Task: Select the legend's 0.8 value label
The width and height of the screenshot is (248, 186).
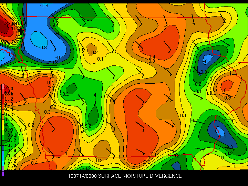Action: (9, 104)
